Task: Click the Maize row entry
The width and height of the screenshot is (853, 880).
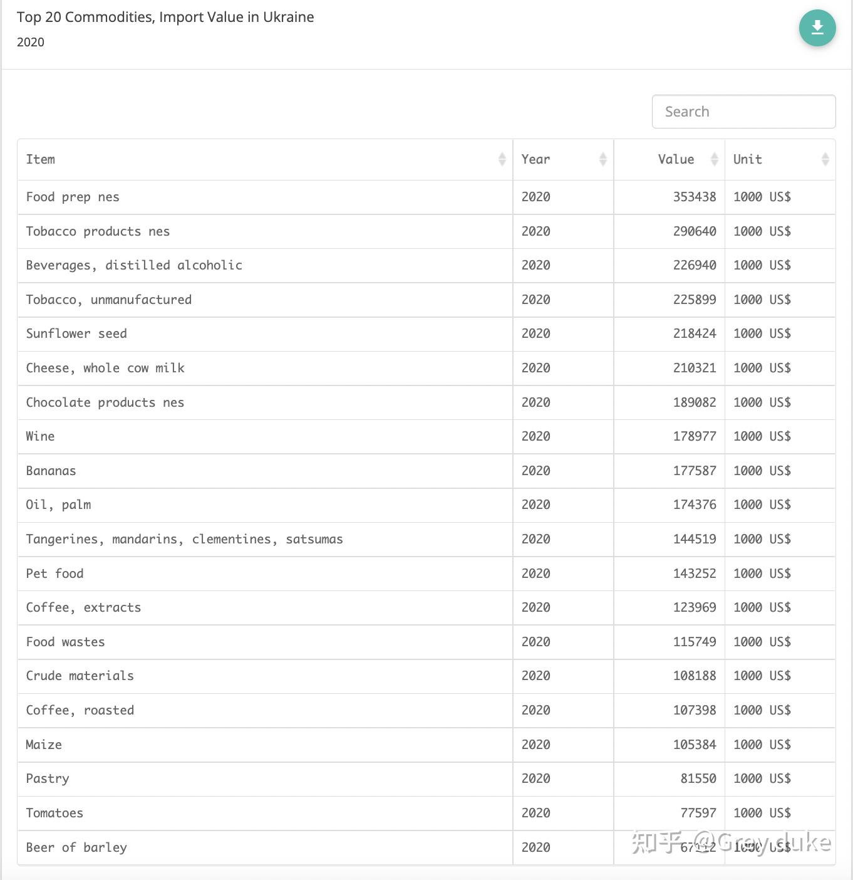Action: coord(44,745)
